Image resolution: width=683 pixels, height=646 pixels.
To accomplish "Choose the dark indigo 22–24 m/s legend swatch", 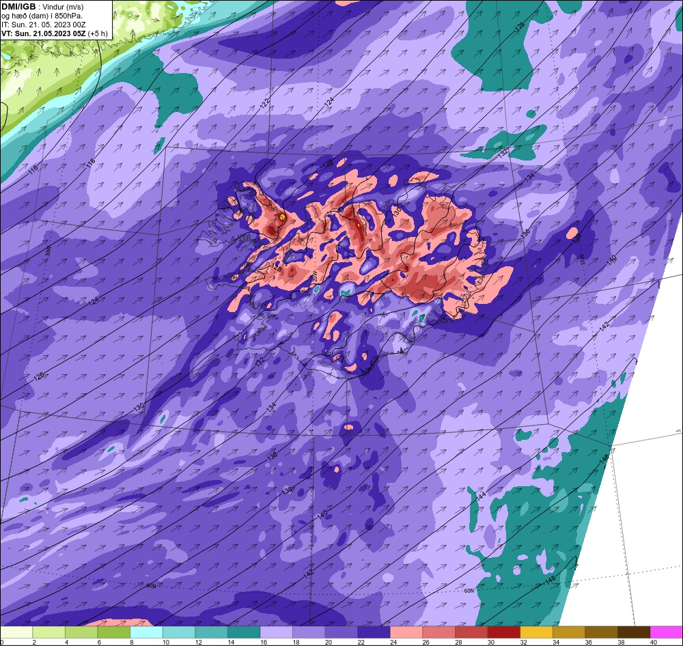I will point(374,632).
